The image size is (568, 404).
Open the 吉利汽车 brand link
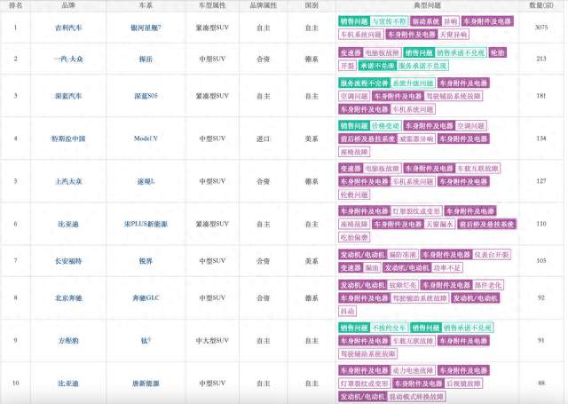(x=68, y=28)
